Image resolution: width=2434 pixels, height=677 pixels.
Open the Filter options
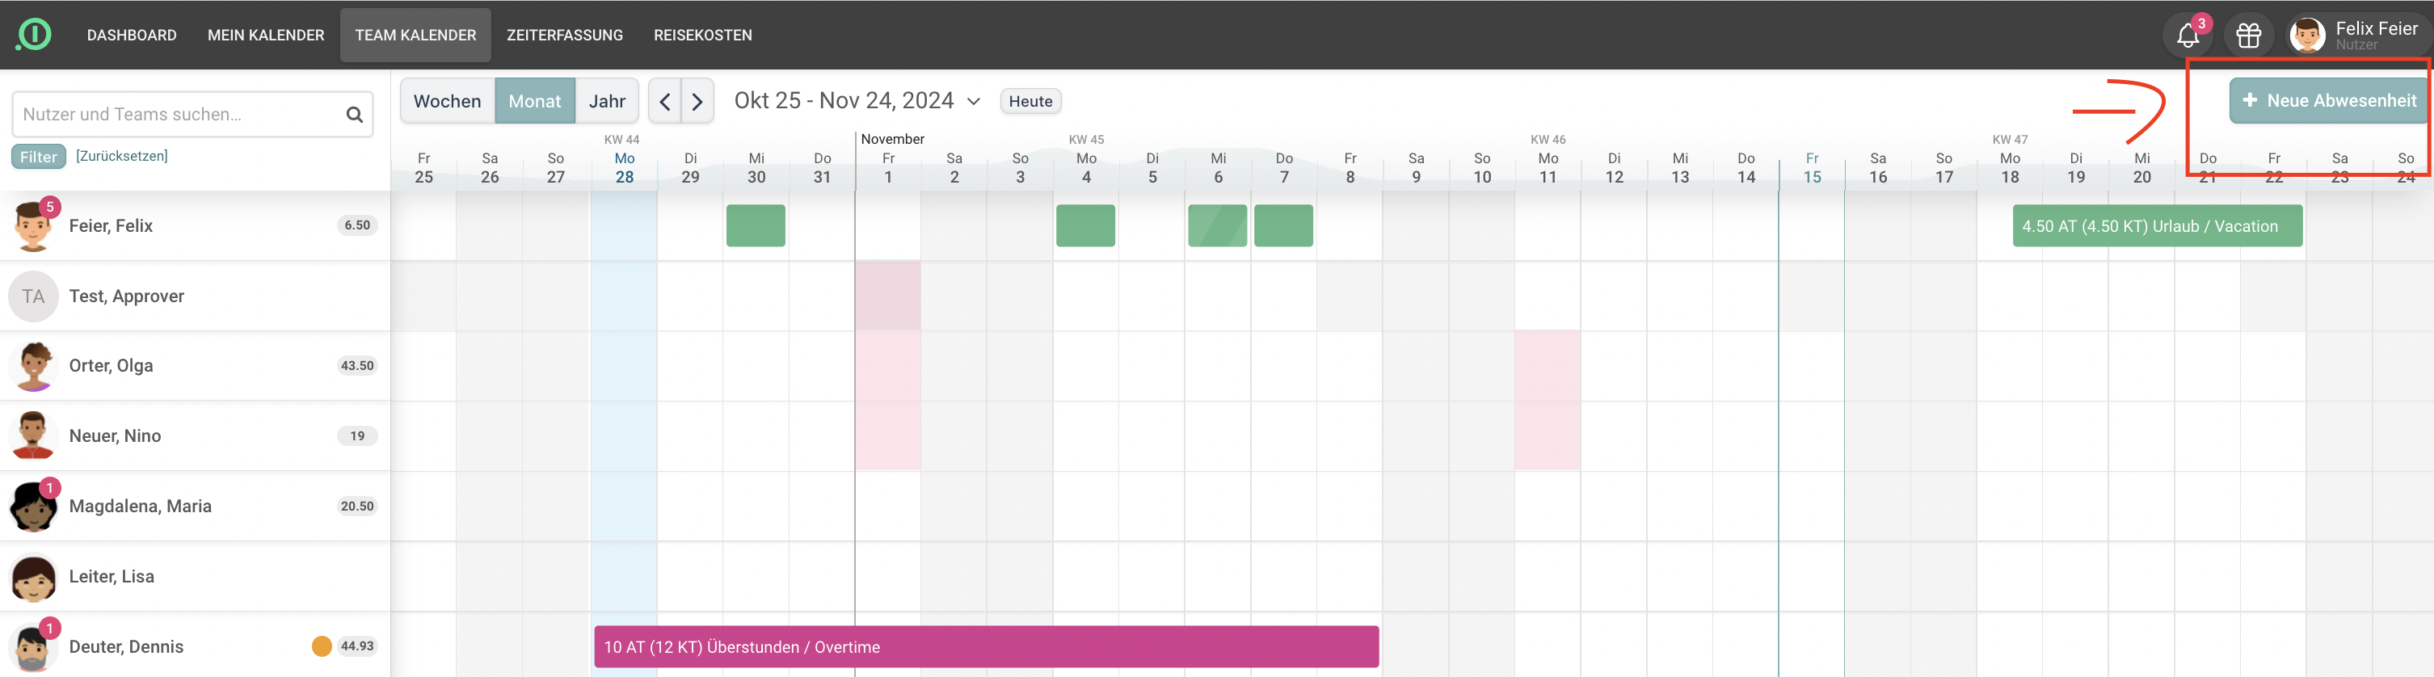39,157
